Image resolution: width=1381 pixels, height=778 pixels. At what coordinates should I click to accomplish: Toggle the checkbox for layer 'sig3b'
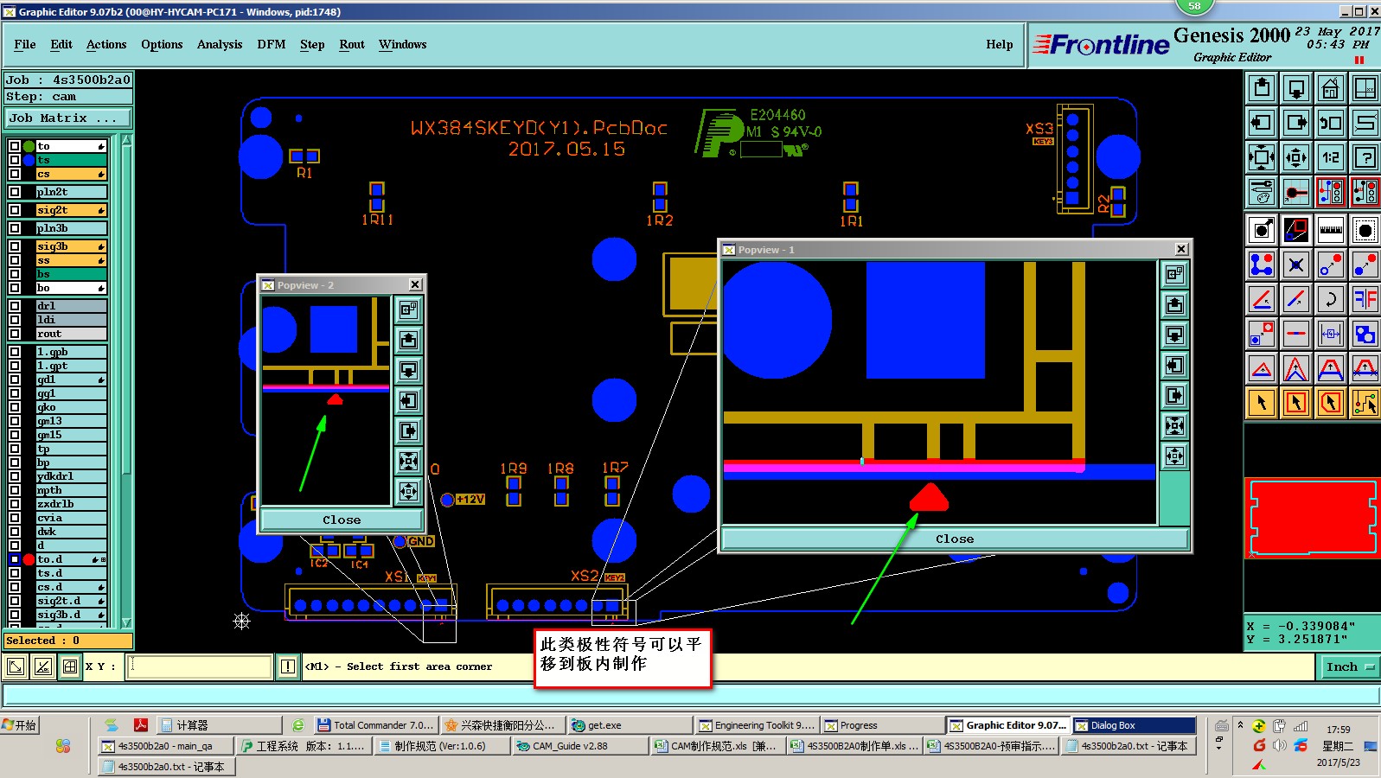pyautogui.click(x=15, y=246)
